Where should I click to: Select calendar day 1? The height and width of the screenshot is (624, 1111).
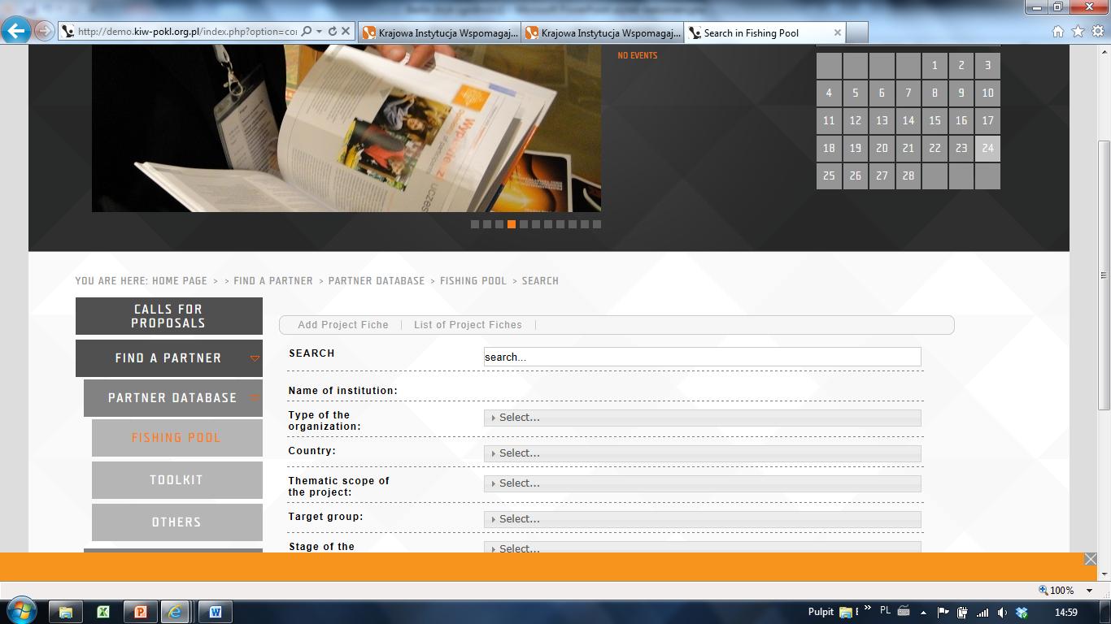click(x=935, y=66)
